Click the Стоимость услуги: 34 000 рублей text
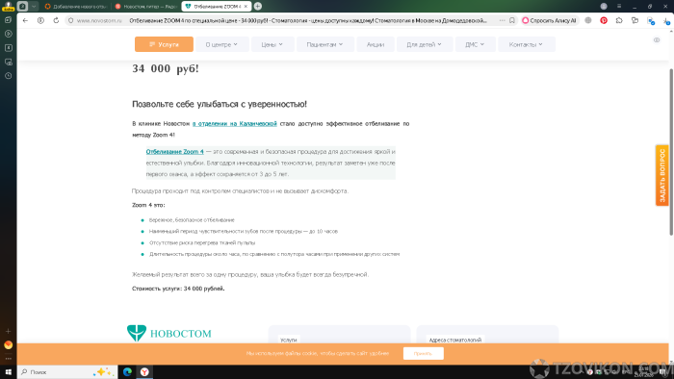This screenshot has width=674, height=379. (x=178, y=289)
